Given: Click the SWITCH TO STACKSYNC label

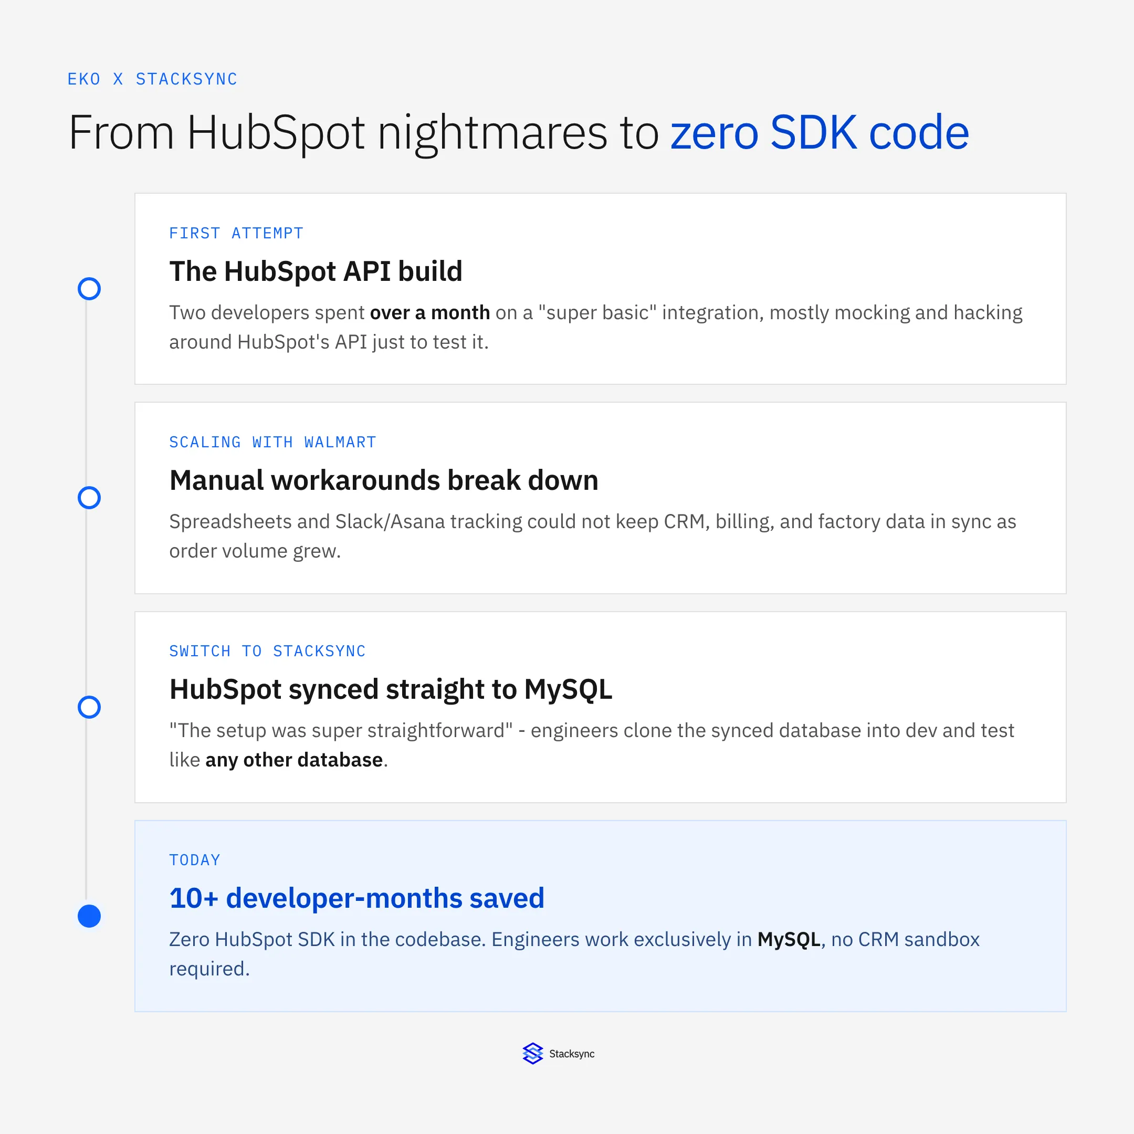Looking at the screenshot, I should pos(268,651).
